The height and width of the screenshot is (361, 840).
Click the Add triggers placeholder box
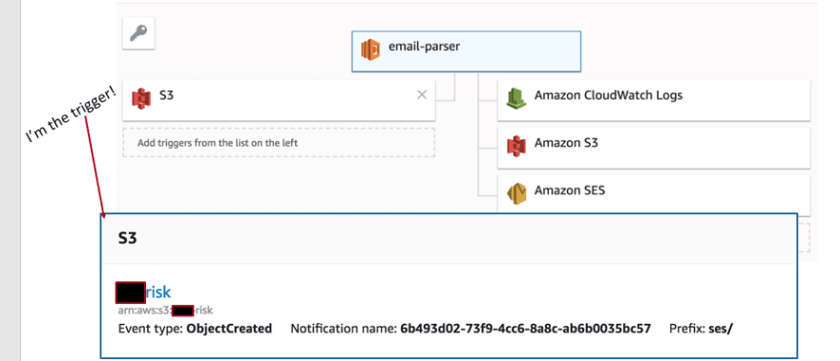279,142
